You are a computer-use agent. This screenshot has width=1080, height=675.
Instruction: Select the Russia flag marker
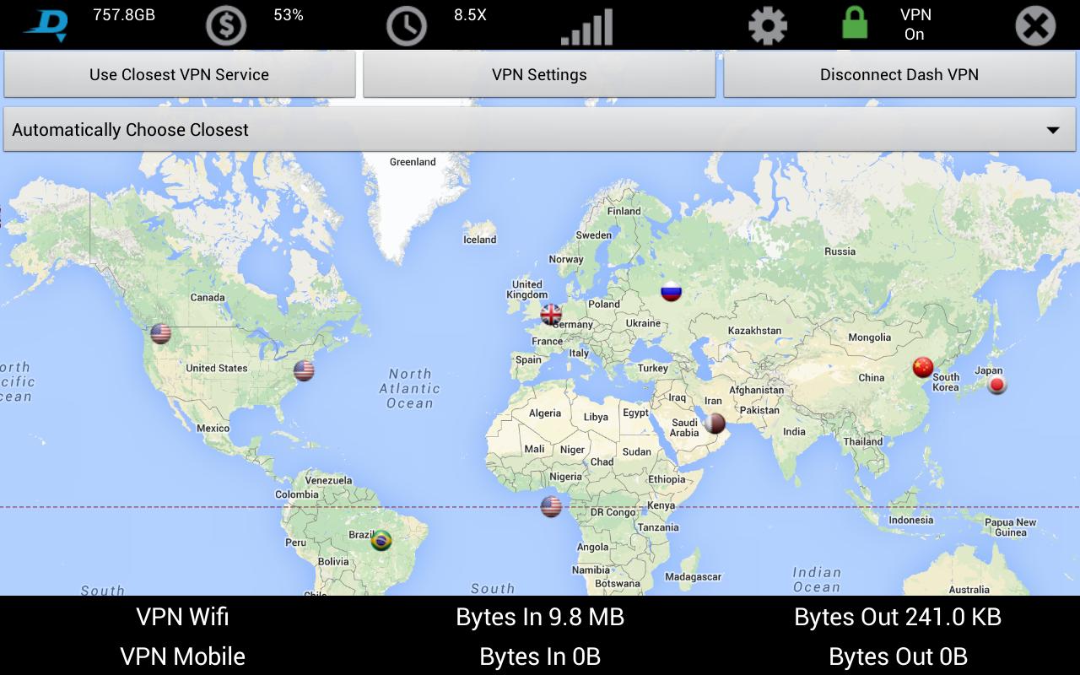[x=671, y=292]
